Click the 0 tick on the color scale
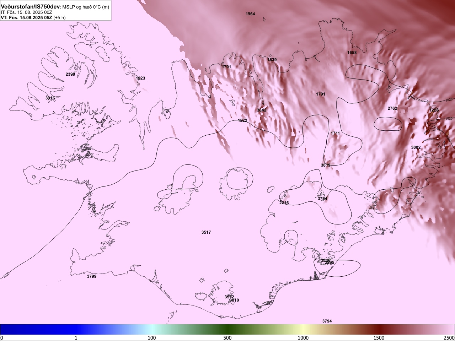The width and height of the screenshot is (455, 341). pos(2,337)
